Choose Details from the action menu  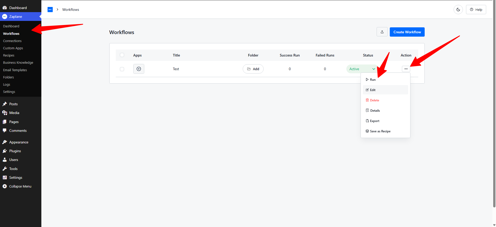[x=385, y=110]
